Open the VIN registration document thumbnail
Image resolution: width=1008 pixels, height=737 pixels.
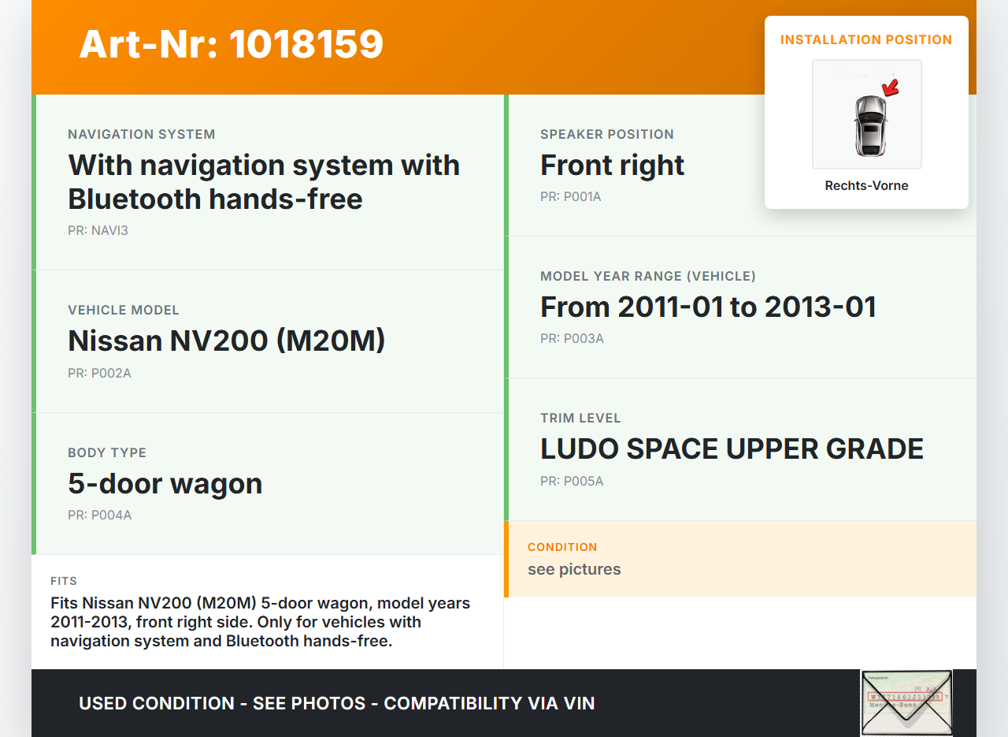tap(906, 702)
